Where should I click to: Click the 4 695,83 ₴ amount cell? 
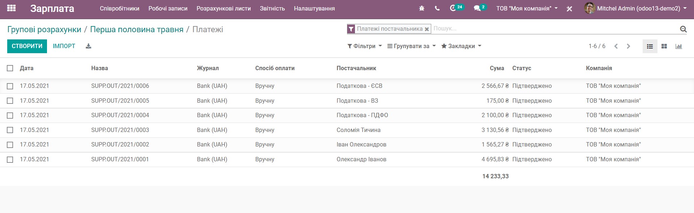click(x=495, y=159)
